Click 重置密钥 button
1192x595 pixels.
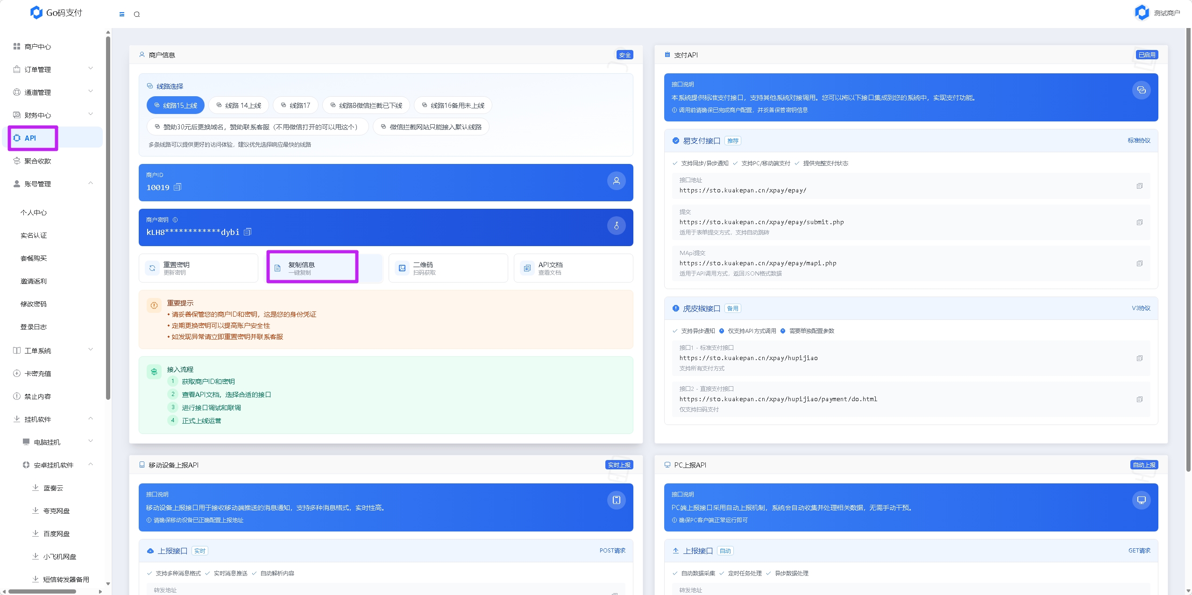click(x=199, y=268)
